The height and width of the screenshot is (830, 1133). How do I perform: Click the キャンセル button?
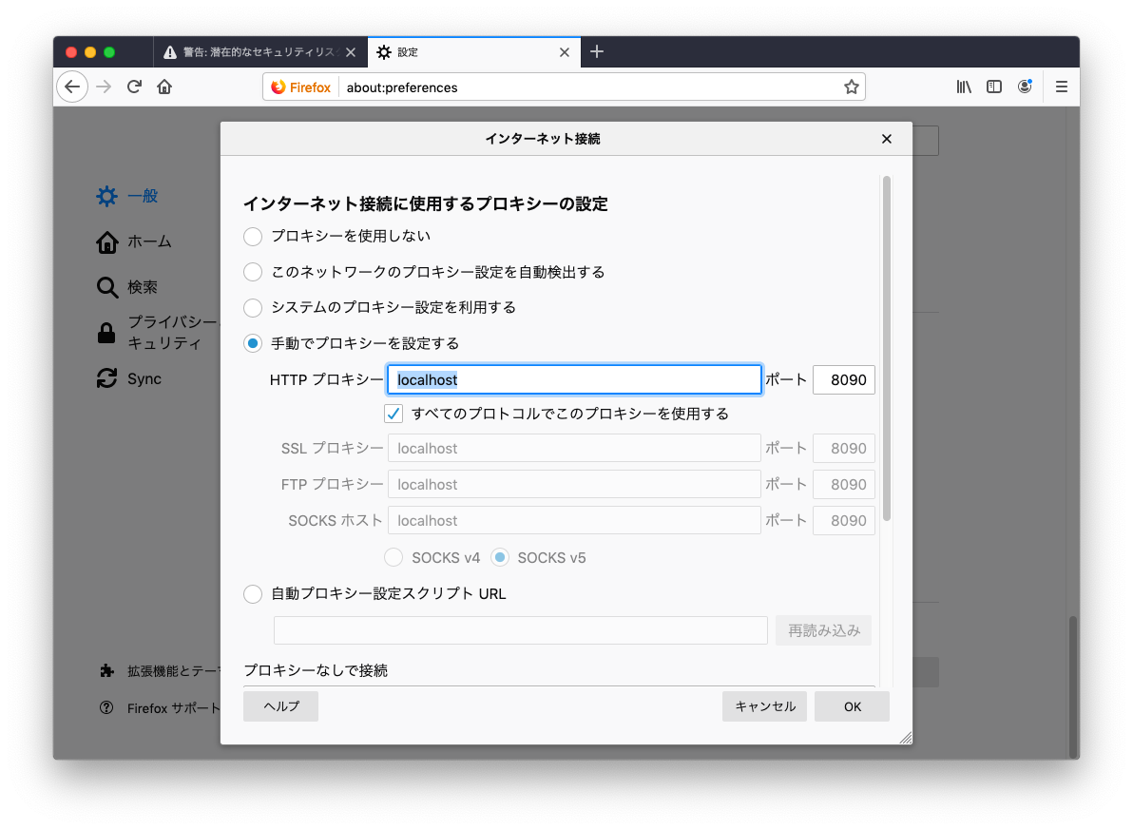pyautogui.click(x=764, y=706)
